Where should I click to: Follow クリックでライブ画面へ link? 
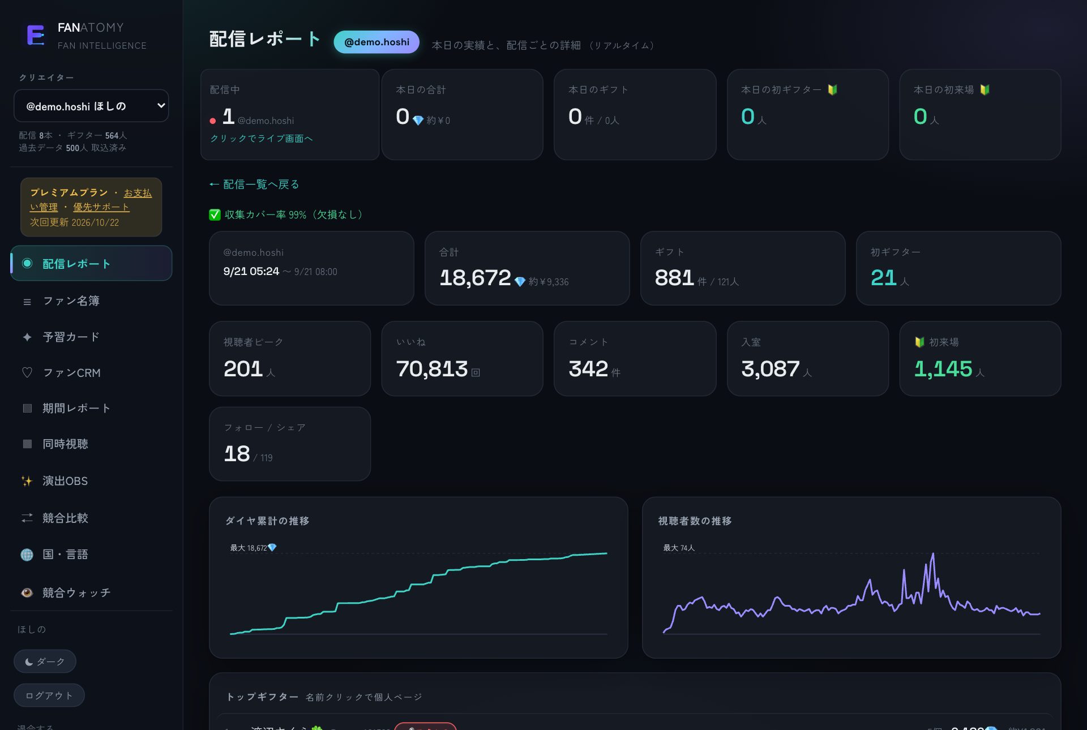[x=262, y=138]
